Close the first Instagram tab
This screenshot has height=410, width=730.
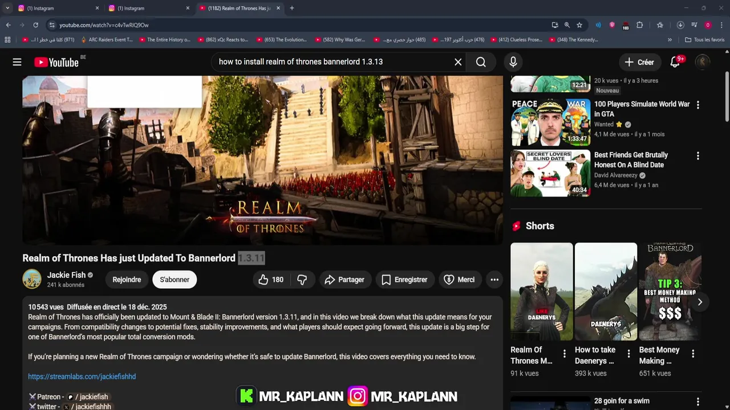[97, 8]
